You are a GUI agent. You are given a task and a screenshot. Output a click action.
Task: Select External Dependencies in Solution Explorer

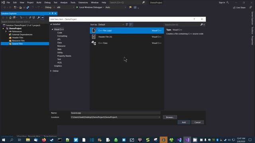(22, 35)
